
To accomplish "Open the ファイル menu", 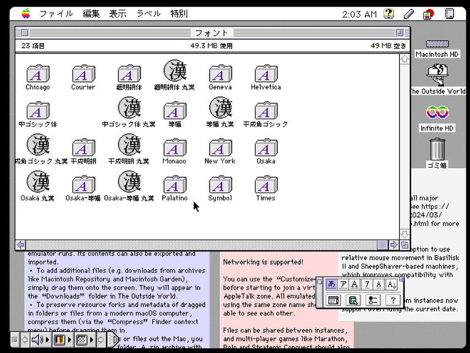I will coord(56,14).
